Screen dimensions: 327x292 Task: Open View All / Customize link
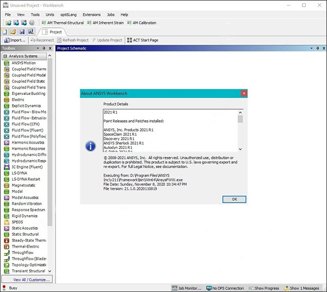tap(31, 279)
